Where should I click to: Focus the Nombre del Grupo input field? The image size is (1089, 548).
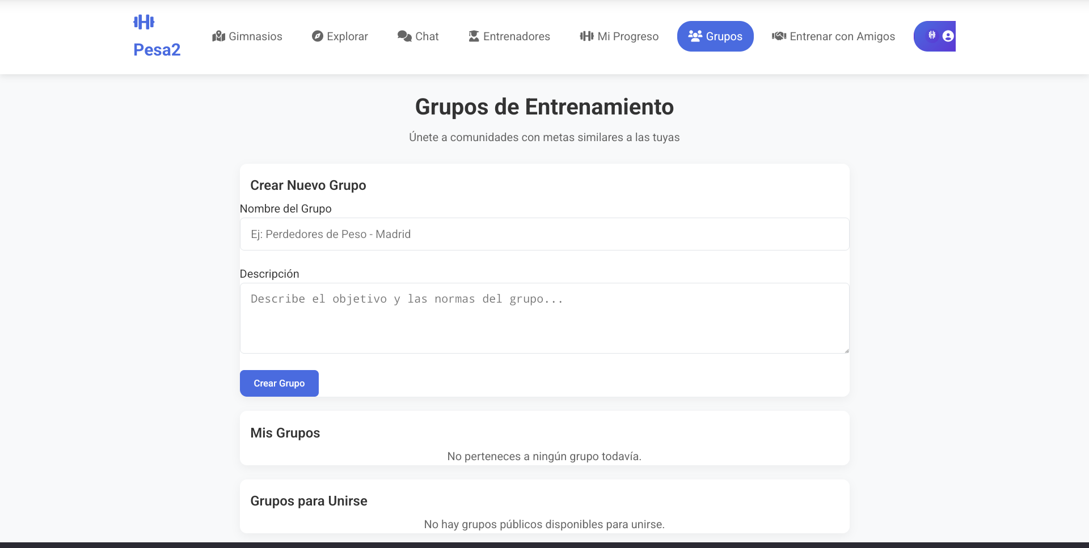544,234
